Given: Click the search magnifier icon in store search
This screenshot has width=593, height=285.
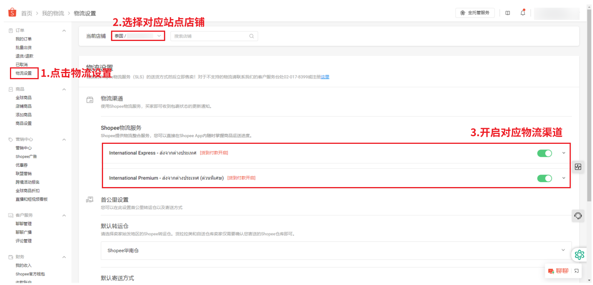Looking at the screenshot, I should pos(252,36).
